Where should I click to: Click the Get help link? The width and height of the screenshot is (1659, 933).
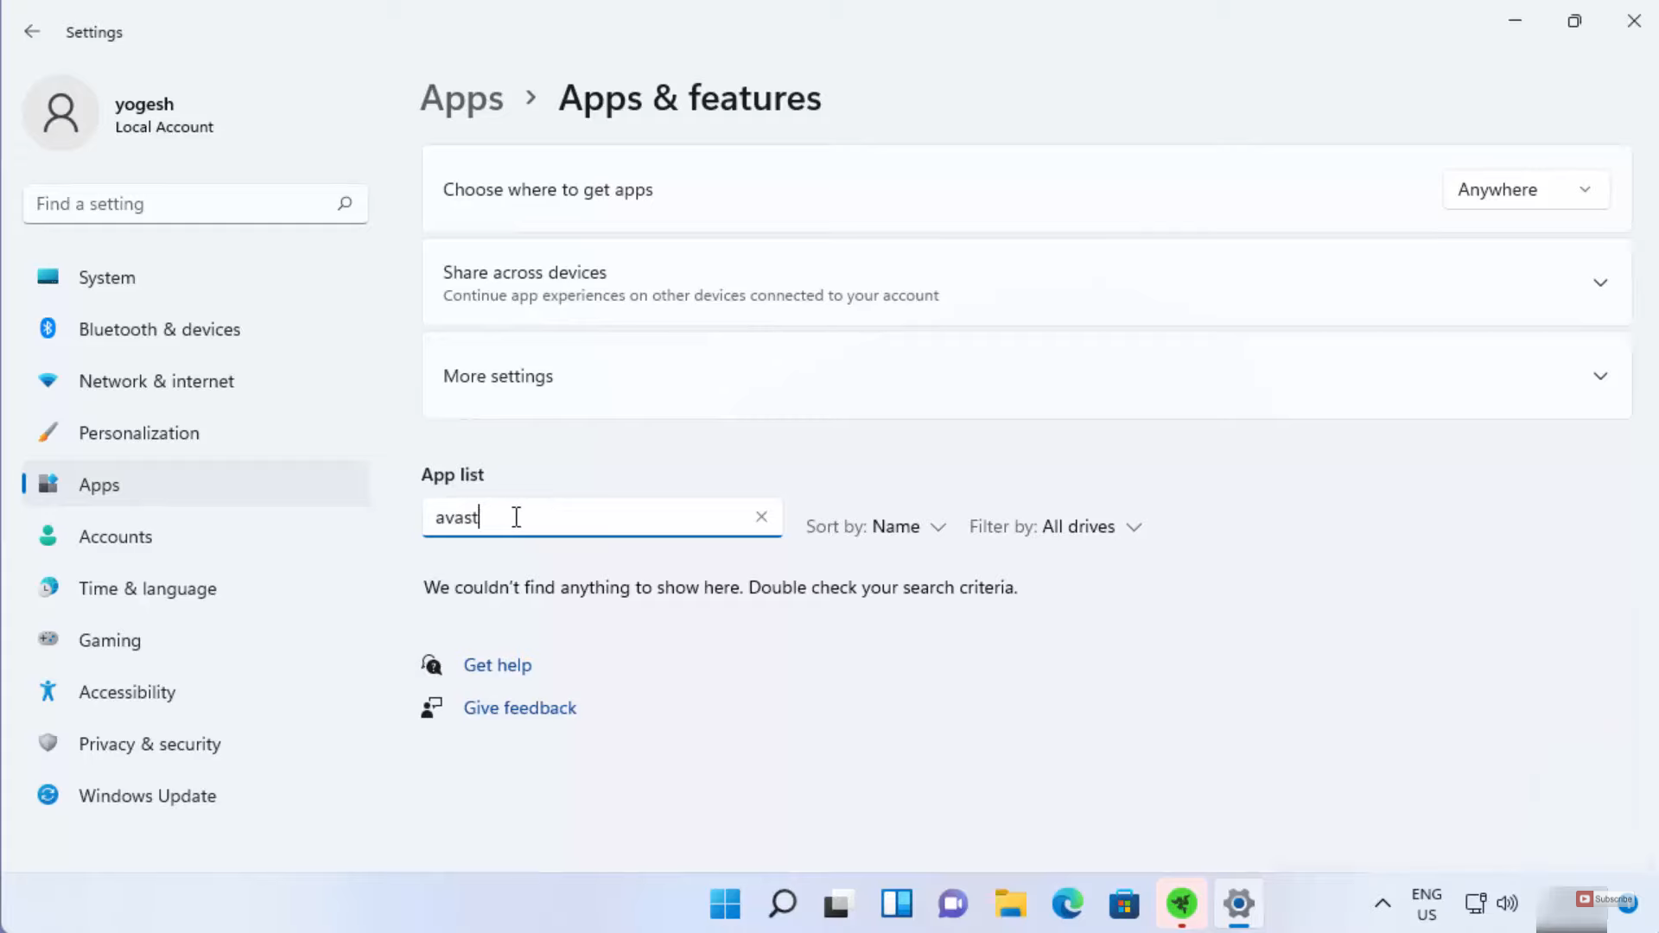(497, 665)
